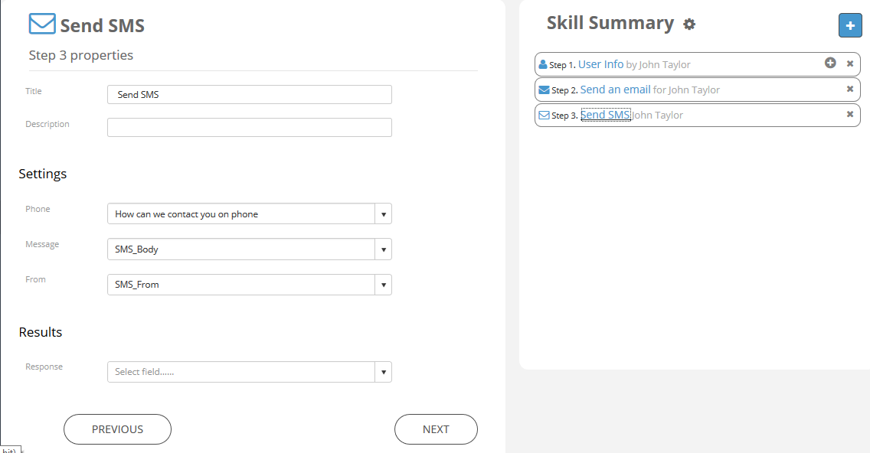Click the plus circle icon on Step 1

coord(830,64)
